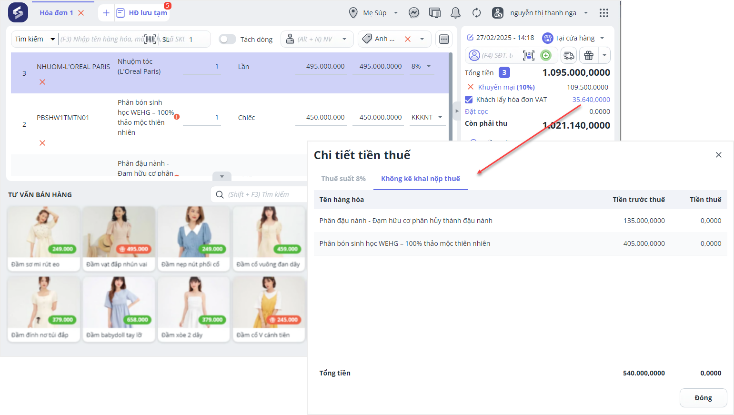The height and width of the screenshot is (415, 734).
Task: Open delivery truck options
Action: pos(569,55)
